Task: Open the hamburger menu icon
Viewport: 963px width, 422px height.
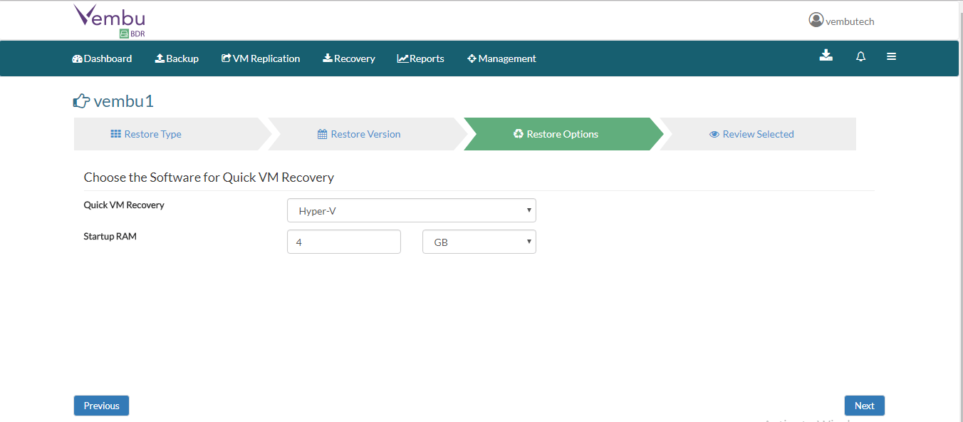Action: coord(891,56)
